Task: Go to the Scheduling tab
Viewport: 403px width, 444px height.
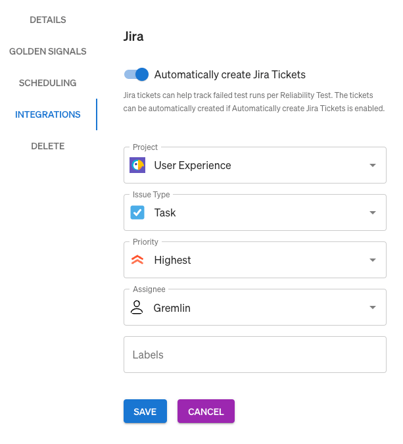Action: point(48,83)
